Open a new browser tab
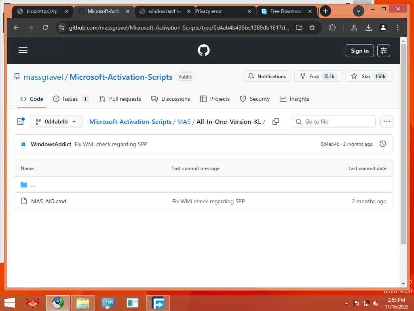 coord(325,11)
